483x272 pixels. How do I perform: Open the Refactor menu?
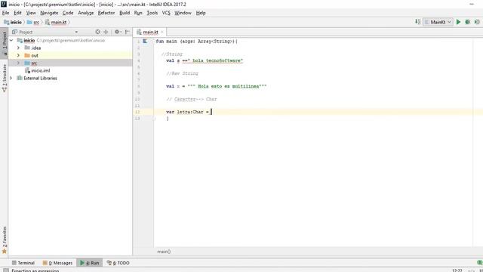pyautogui.click(x=106, y=13)
